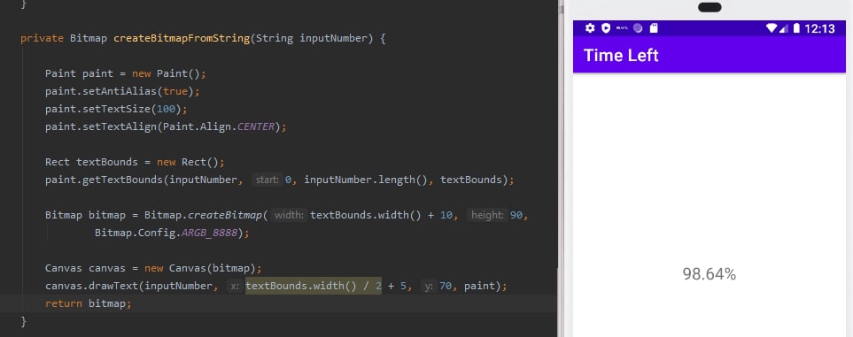Click the 98.64% image in emulator
The image size is (853, 337).
pos(709,274)
